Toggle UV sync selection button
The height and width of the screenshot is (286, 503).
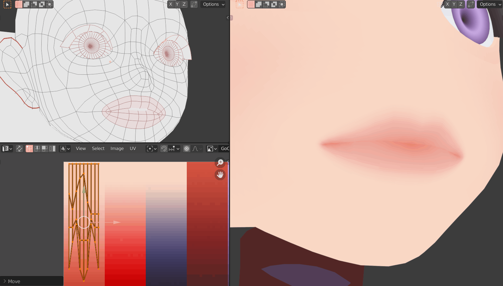pos(19,149)
